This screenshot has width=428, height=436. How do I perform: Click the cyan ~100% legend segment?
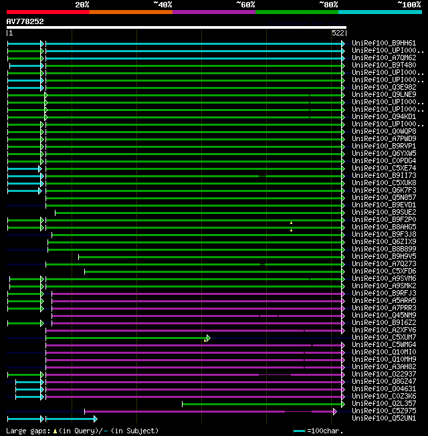pyautogui.click(x=380, y=12)
